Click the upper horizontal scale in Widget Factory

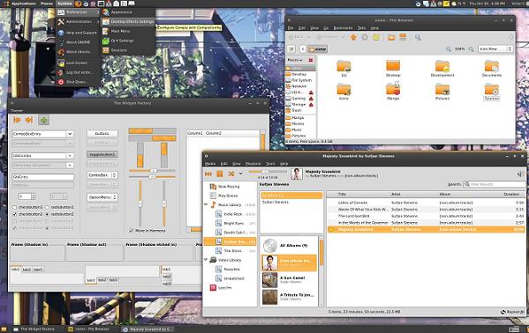tap(152, 171)
